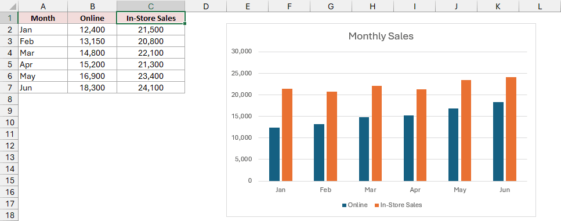Click the orange In-Store bar for Jan
561x221 pixels.
click(287, 135)
